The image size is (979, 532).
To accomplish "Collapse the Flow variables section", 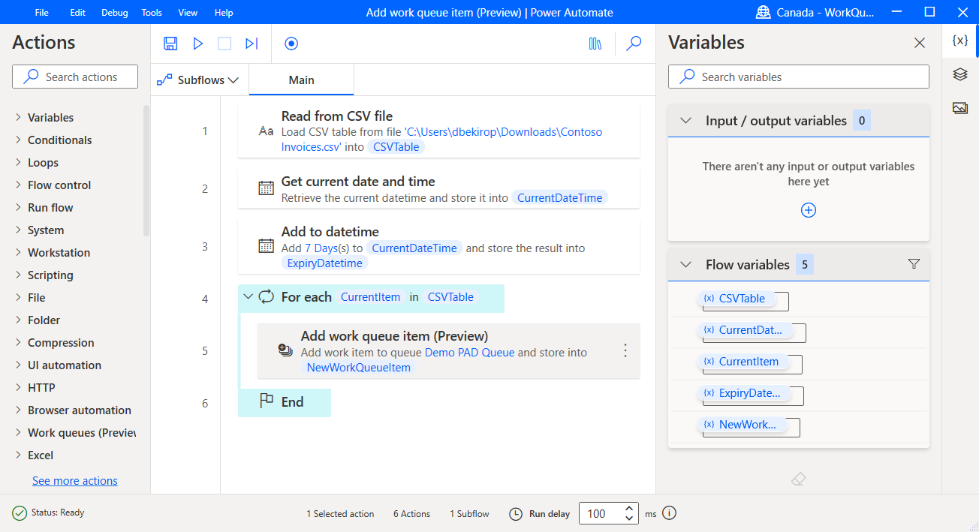I will point(685,264).
